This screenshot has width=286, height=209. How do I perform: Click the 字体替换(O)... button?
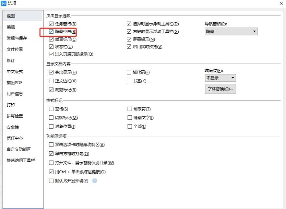(220, 89)
